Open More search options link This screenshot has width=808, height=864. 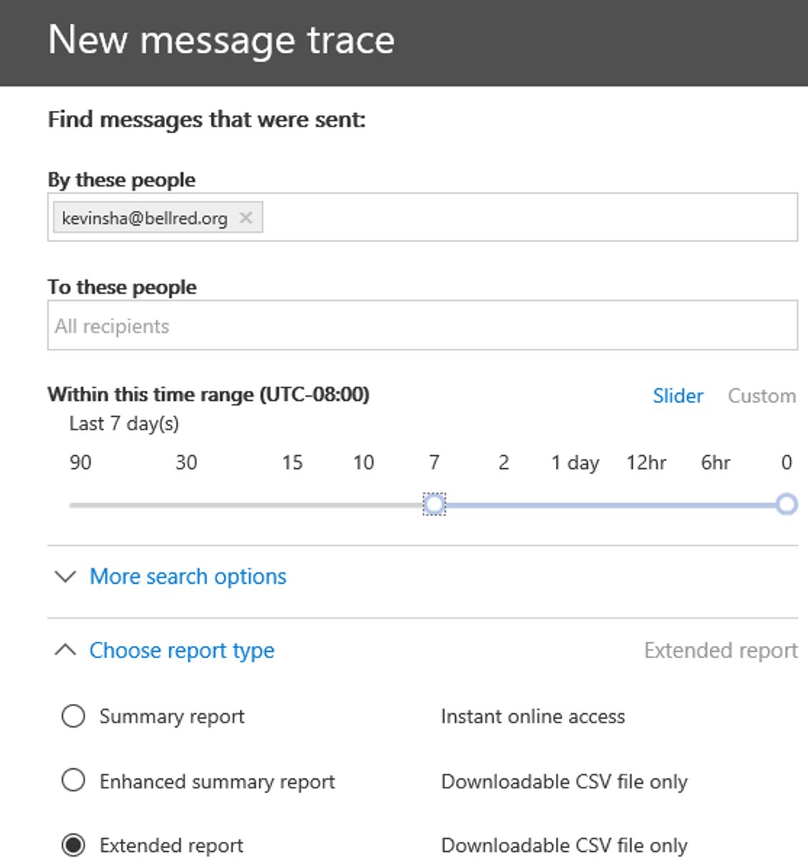click(x=188, y=577)
